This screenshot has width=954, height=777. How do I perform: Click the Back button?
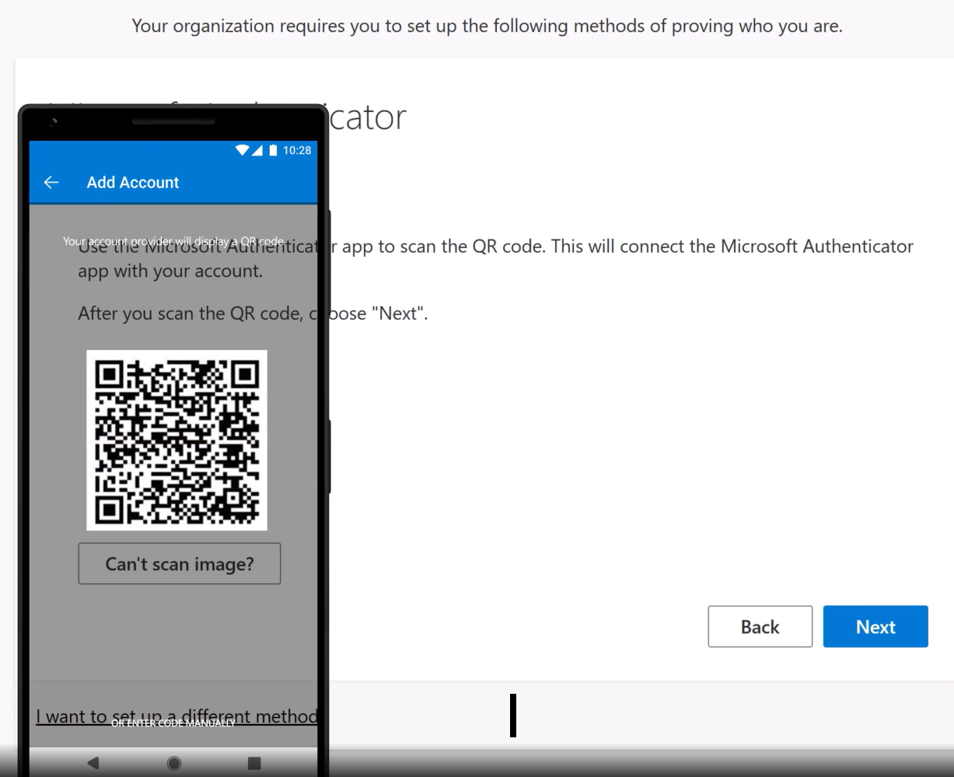tap(760, 626)
